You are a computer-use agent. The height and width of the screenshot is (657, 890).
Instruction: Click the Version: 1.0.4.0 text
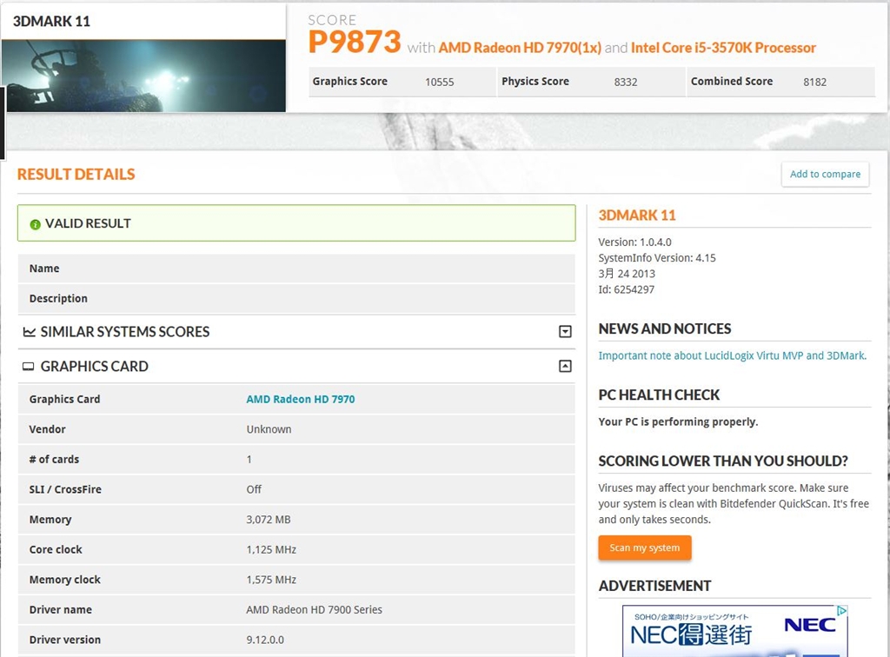(x=634, y=242)
